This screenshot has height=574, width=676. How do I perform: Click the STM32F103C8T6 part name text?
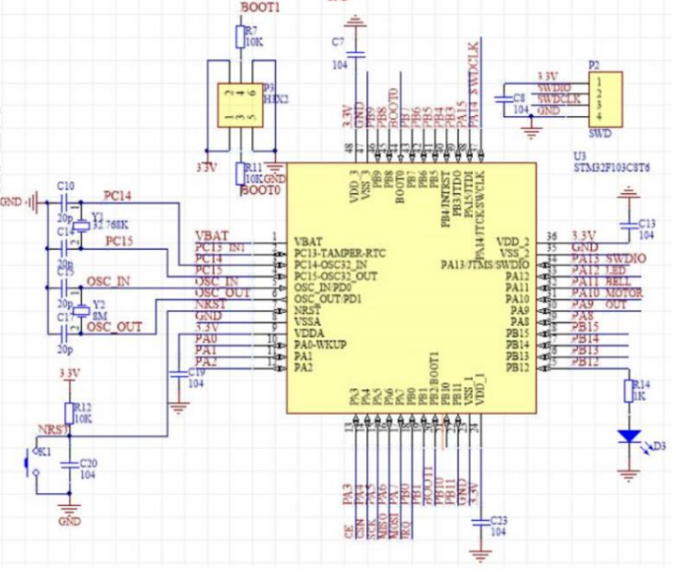[611, 168]
